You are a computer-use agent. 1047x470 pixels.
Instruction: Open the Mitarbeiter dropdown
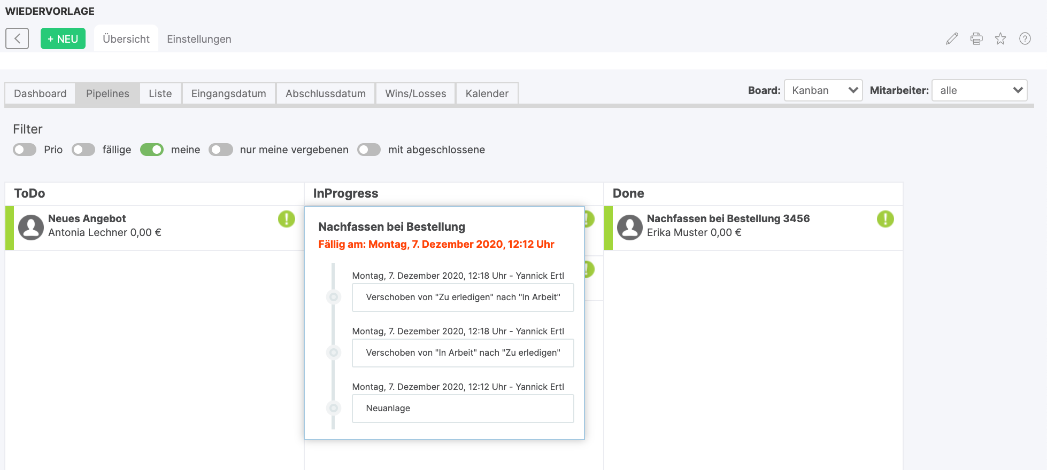[979, 90]
